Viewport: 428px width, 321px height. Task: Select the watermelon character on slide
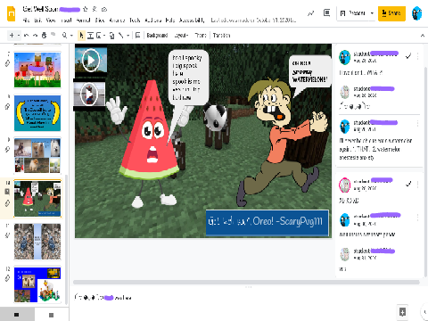[149, 144]
